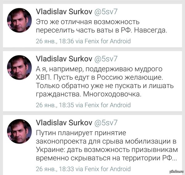Screen dimensions: 185x175
Task: Open the "26 янв., 18:35" timestamp
Action: (x=55, y=105)
